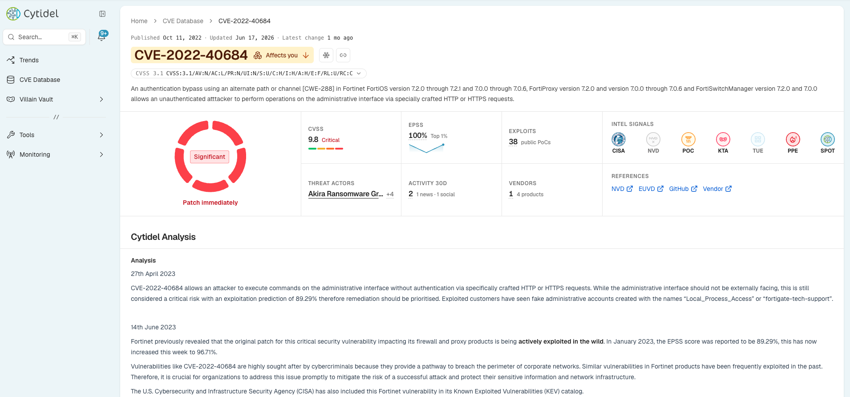Focus the Search input field
850x397 pixels.
point(45,37)
